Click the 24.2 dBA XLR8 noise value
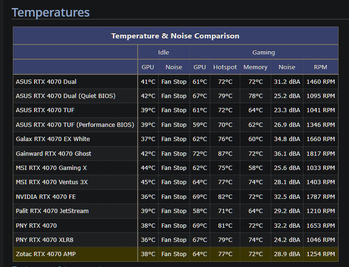The image size is (349, 267). (x=287, y=240)
